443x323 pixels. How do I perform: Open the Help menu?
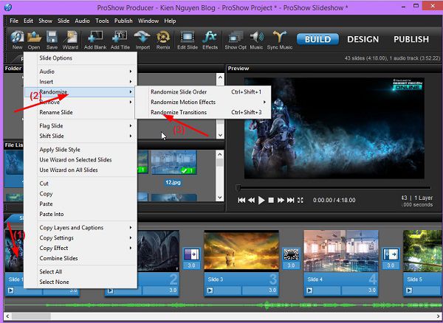pos(170,21)
